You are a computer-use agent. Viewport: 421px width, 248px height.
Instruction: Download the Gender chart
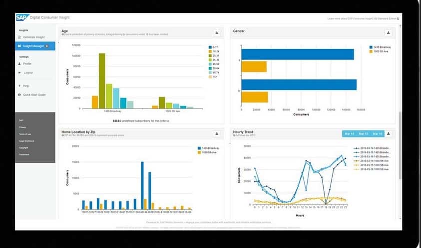point(389,33)
